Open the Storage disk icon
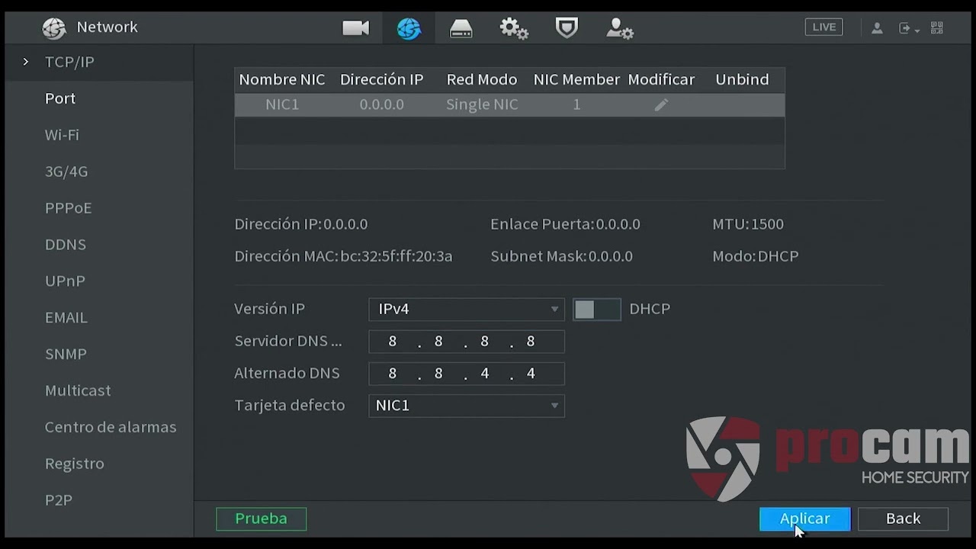 pos(461,29)
